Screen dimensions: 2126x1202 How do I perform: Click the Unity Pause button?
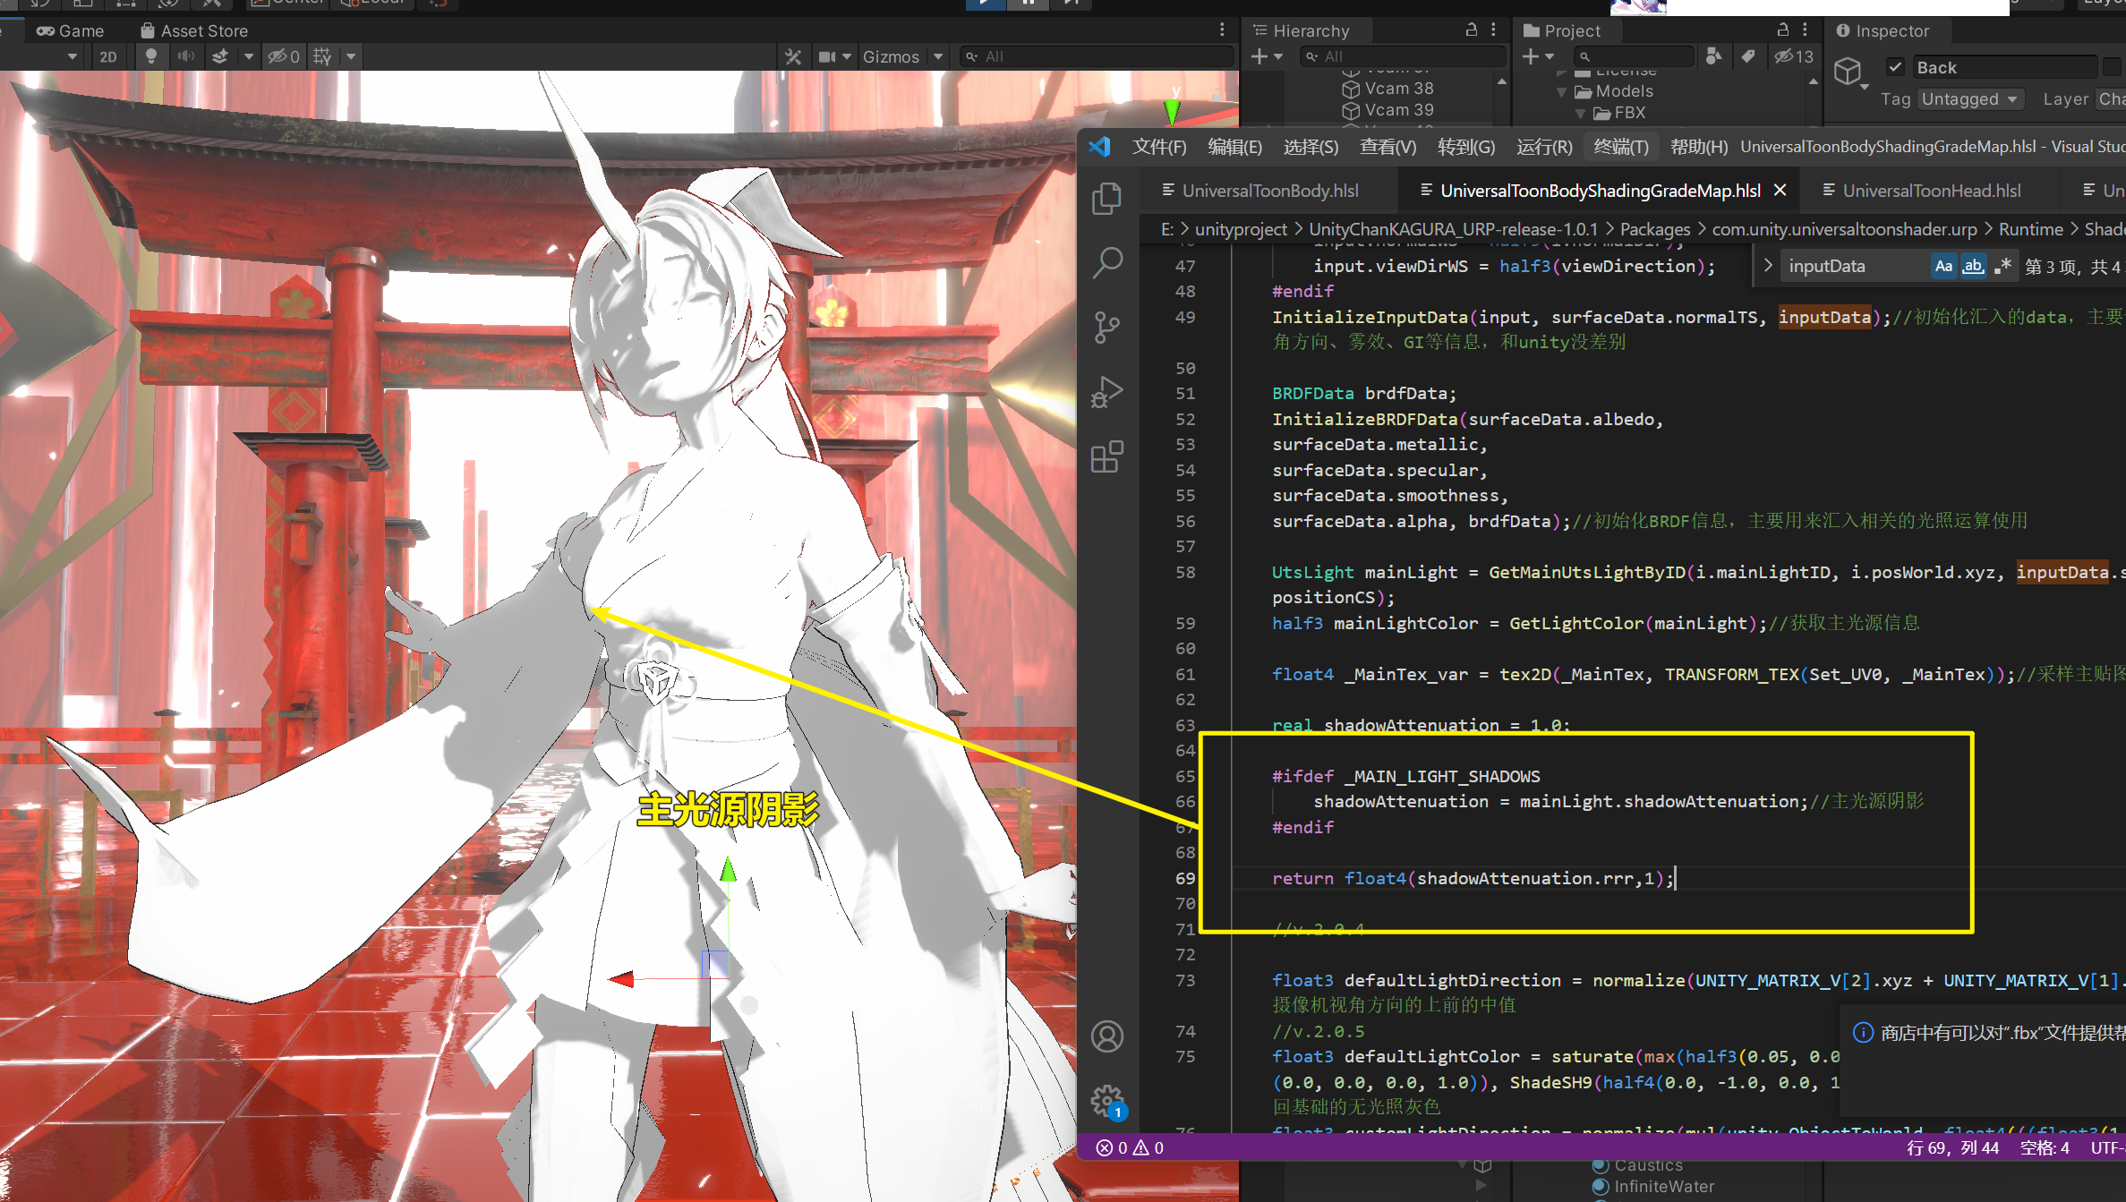point(1028,4)
